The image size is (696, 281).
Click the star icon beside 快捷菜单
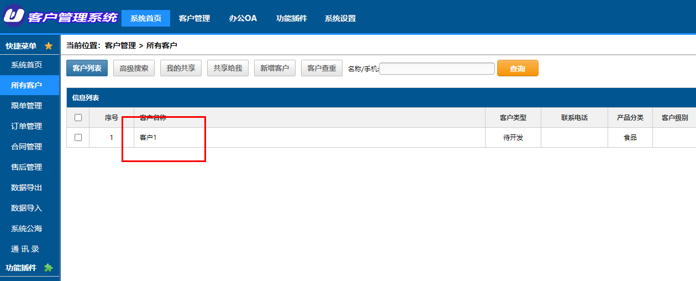coord(49,46)
